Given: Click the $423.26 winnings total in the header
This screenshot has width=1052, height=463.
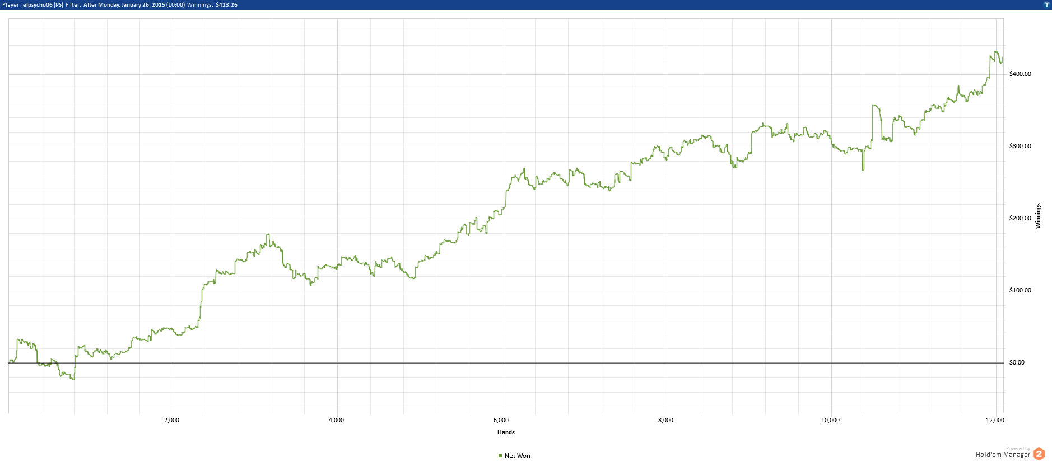Looking at the screenshot, I should click(x=226, y=4).
